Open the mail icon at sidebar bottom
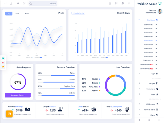The height and width of the screenshot is (123, 164). [x=149, y=120]
